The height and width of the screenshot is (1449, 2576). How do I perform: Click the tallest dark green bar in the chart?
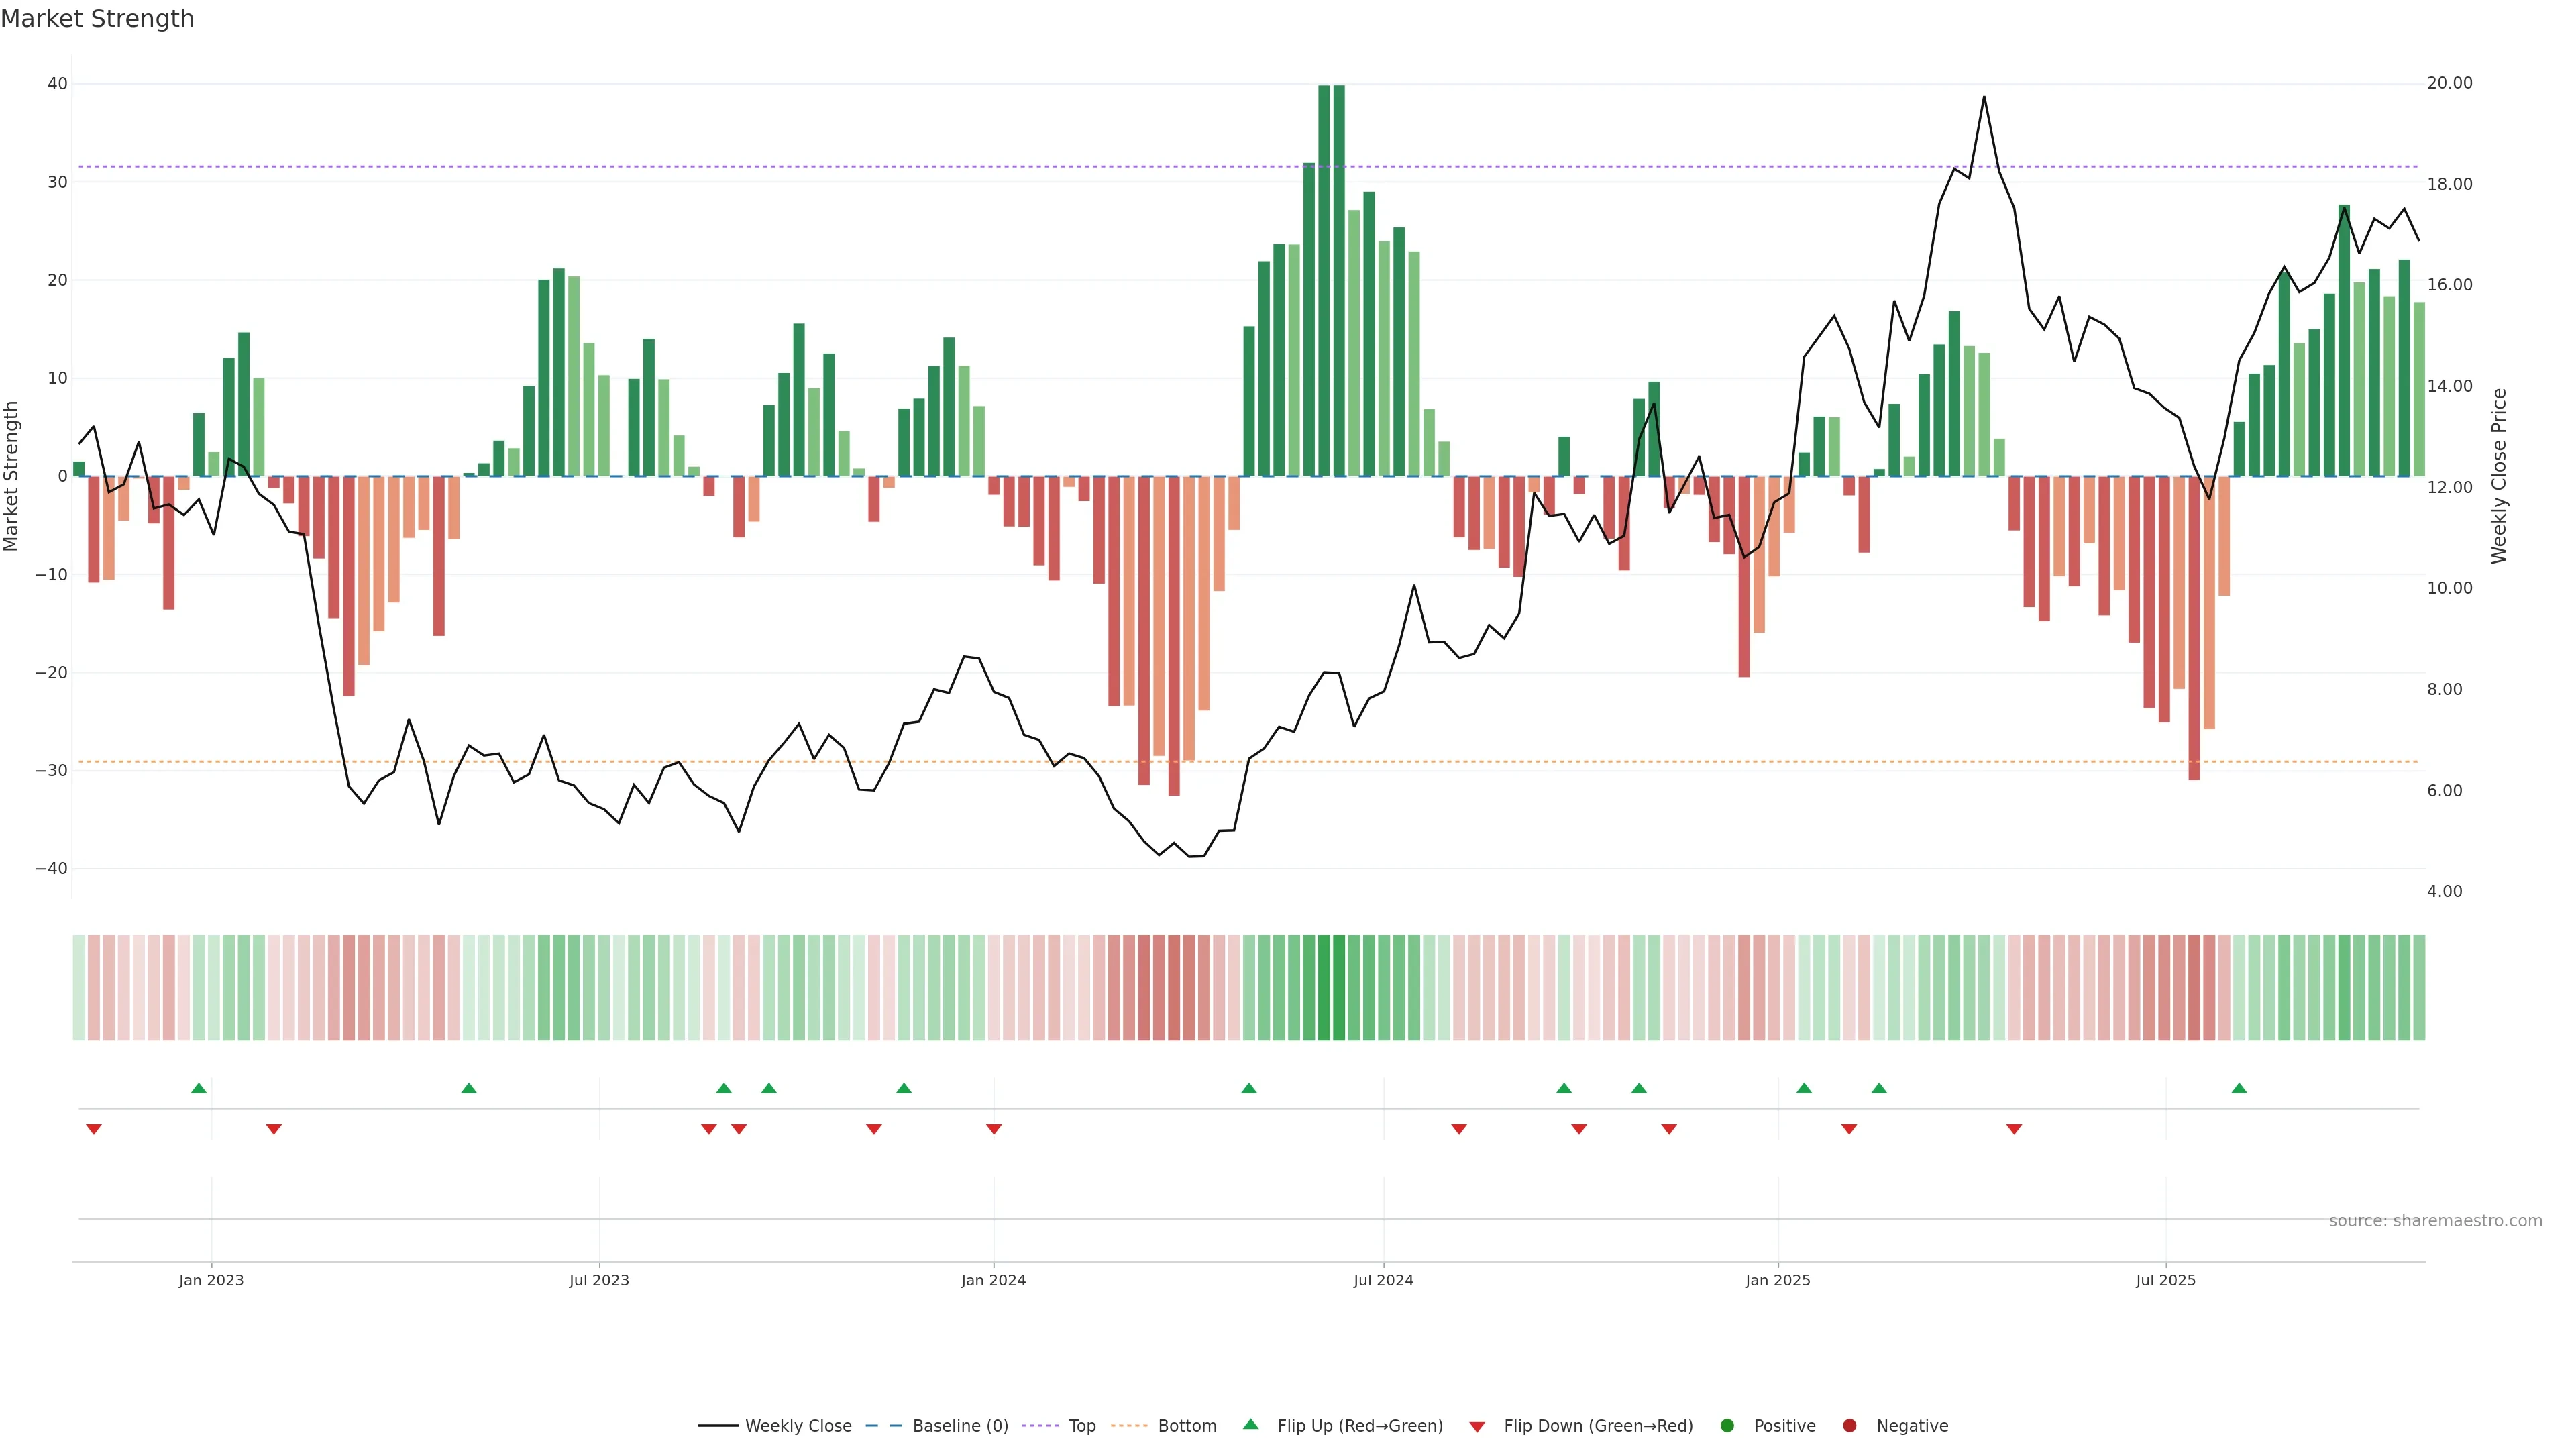click(x=1324, y=280)
